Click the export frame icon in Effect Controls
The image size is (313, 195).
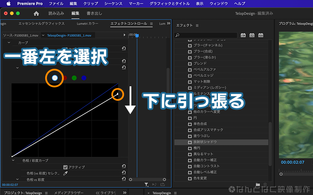tap(162, 184)
